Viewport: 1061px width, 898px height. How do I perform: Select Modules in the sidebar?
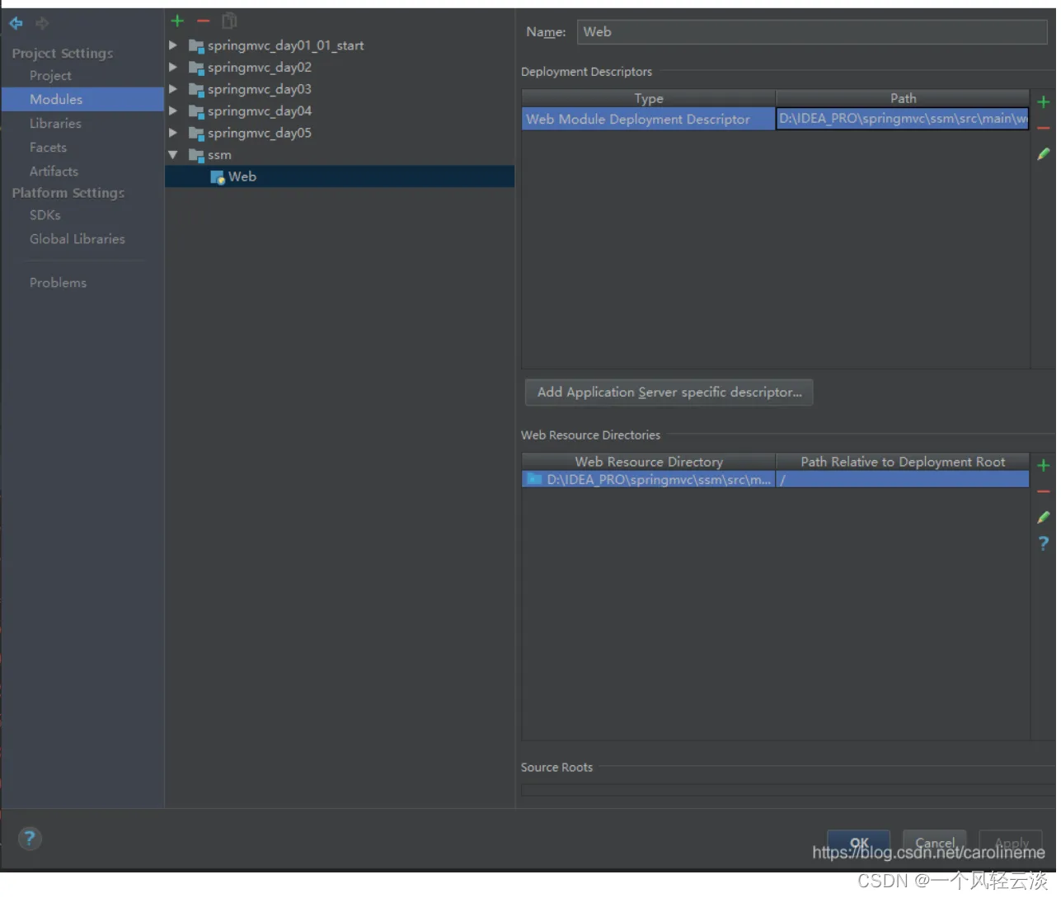coord(82,99)
